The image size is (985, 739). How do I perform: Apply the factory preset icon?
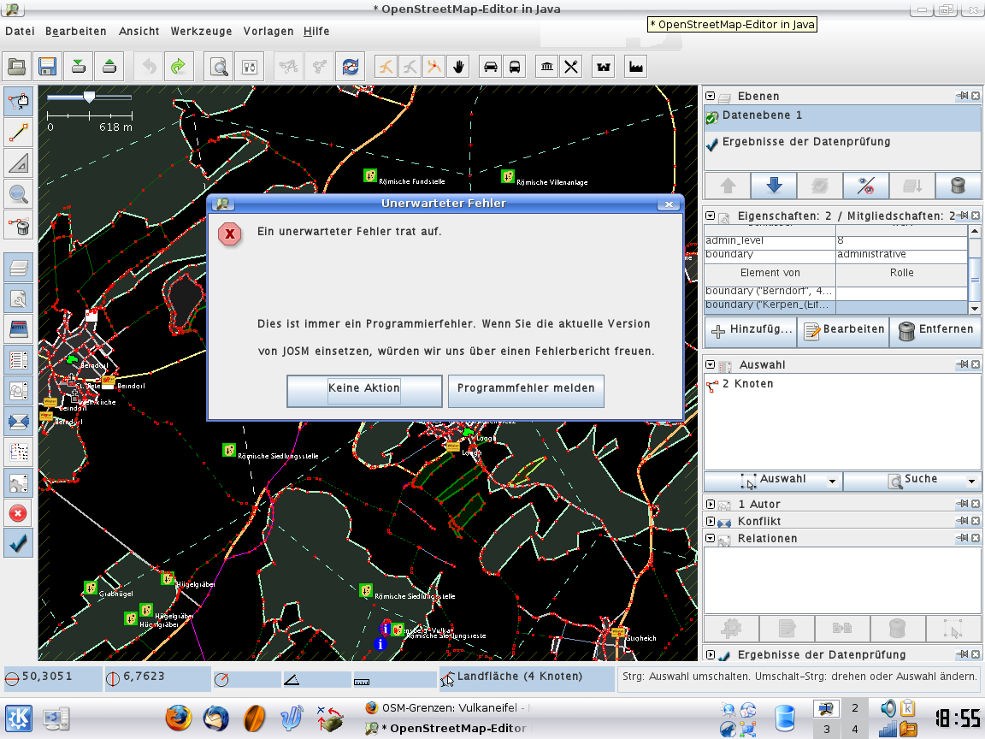636,67
